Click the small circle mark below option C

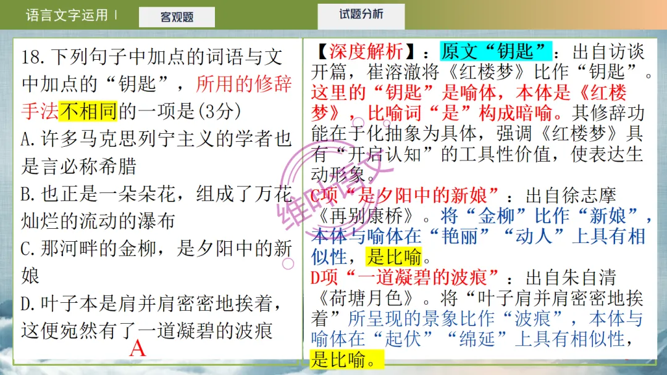(x=288, y=264)
